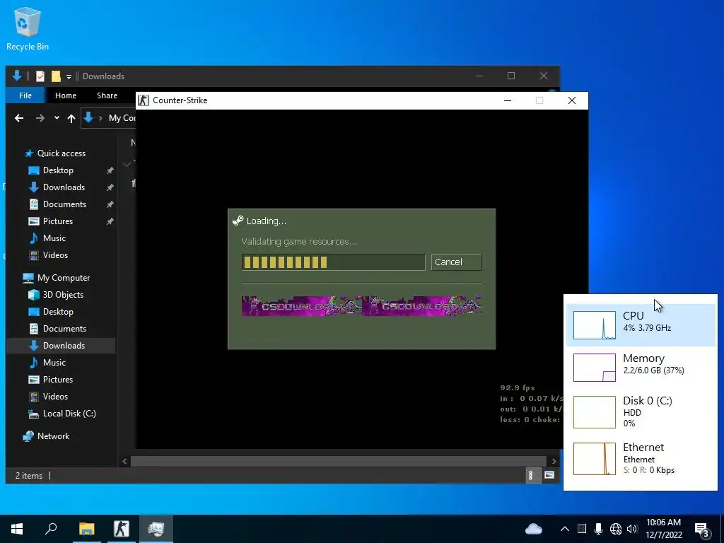Viewport: 724px width, 543px height.
Task: Click the Downloads arrow icon in title bar
Action: 17,76
